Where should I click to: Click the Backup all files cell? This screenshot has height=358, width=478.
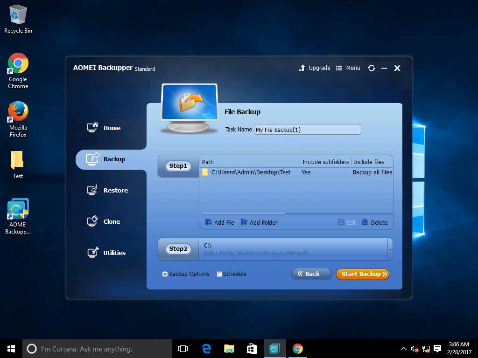pos(373,172)
